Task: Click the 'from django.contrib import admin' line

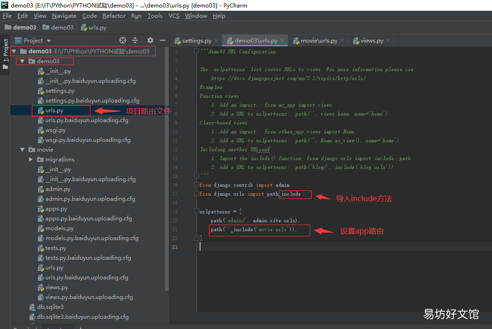Action: pos(245,185)
